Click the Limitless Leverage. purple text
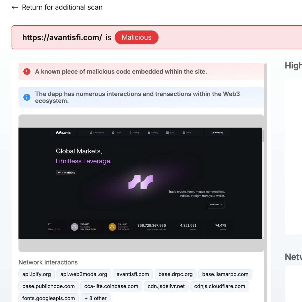 pos(84,161)
